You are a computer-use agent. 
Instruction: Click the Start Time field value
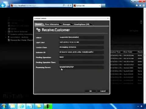pos(81,42)
